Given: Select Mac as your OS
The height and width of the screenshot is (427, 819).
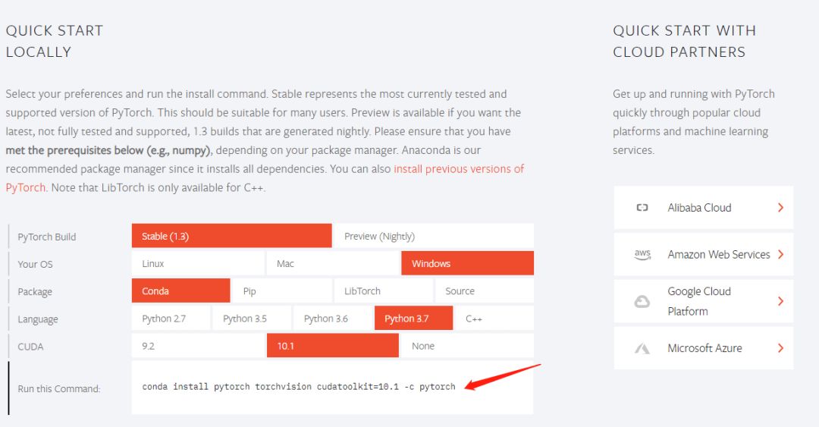Looking at the screenshot, I should pos(333,263).
